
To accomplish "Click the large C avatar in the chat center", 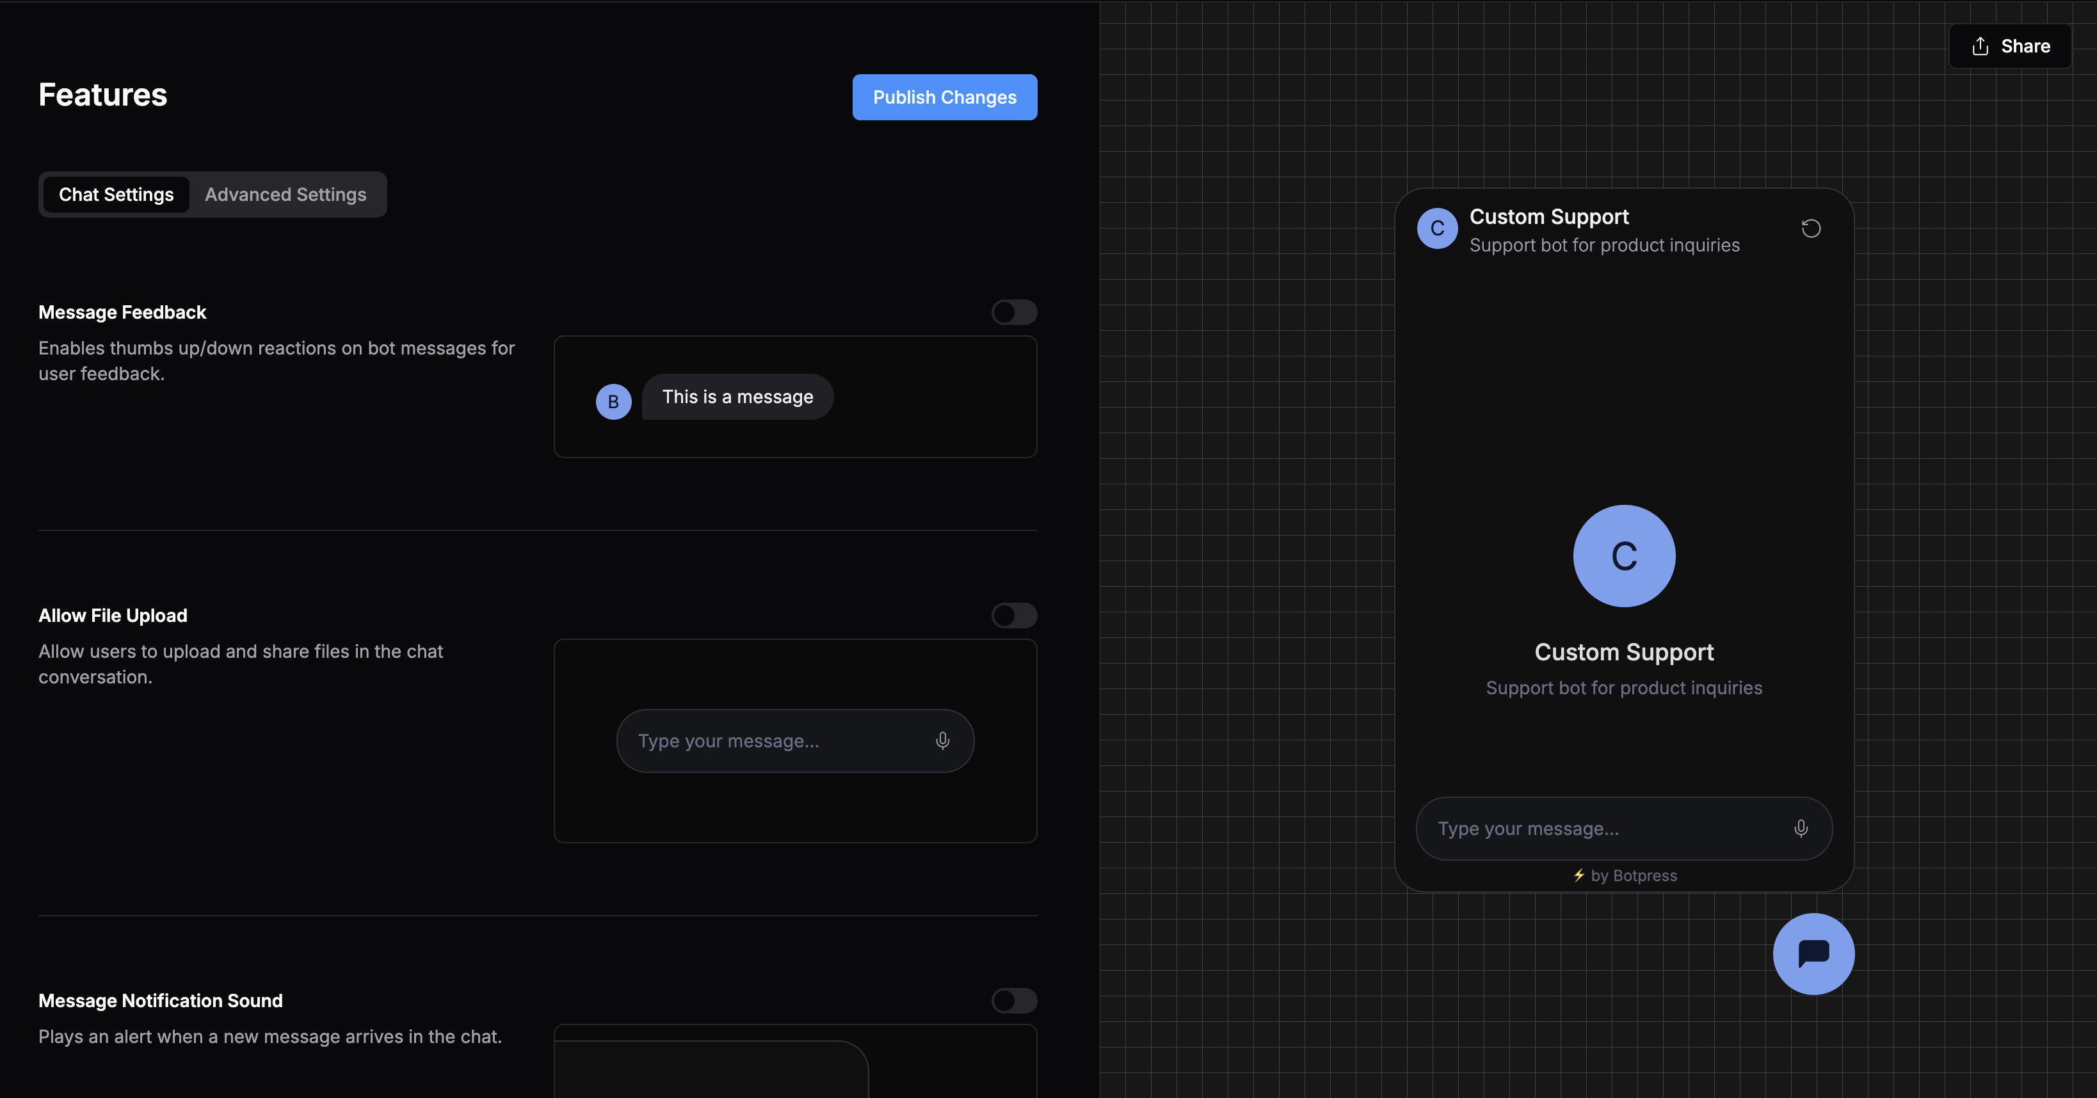I will tap(1623, 556).
